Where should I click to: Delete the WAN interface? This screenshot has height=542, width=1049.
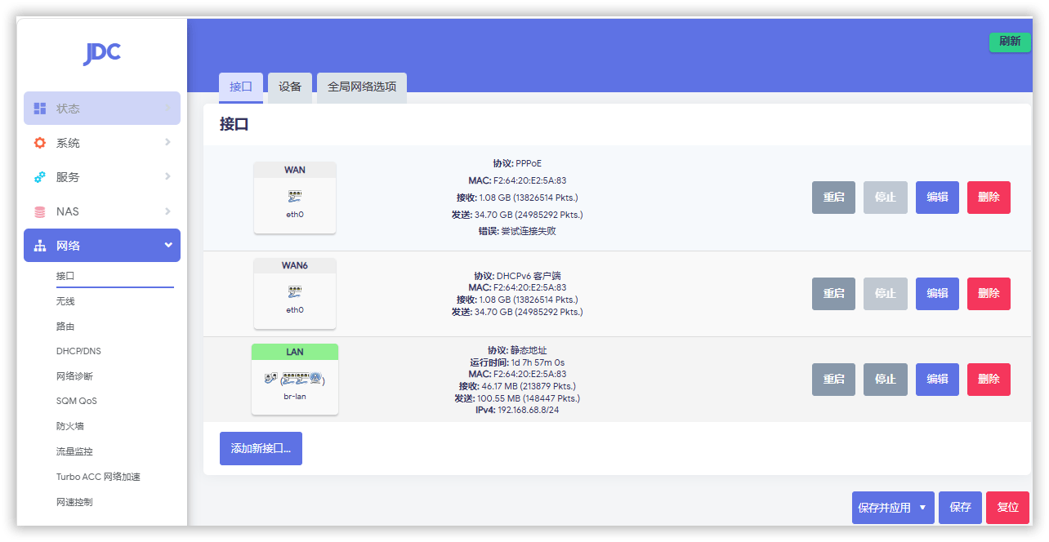[x=989, y=198]
